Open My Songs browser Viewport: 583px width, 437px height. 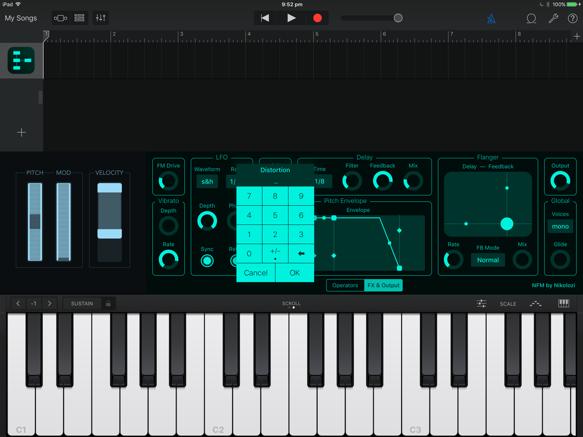pyautogui.click(x=21, y=18)
